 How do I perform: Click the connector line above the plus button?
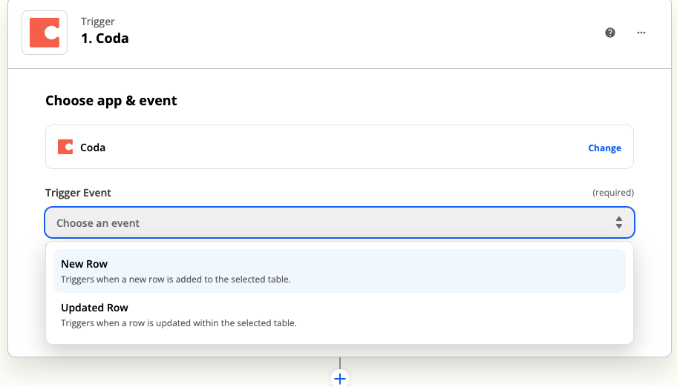(x=340, y=363)
